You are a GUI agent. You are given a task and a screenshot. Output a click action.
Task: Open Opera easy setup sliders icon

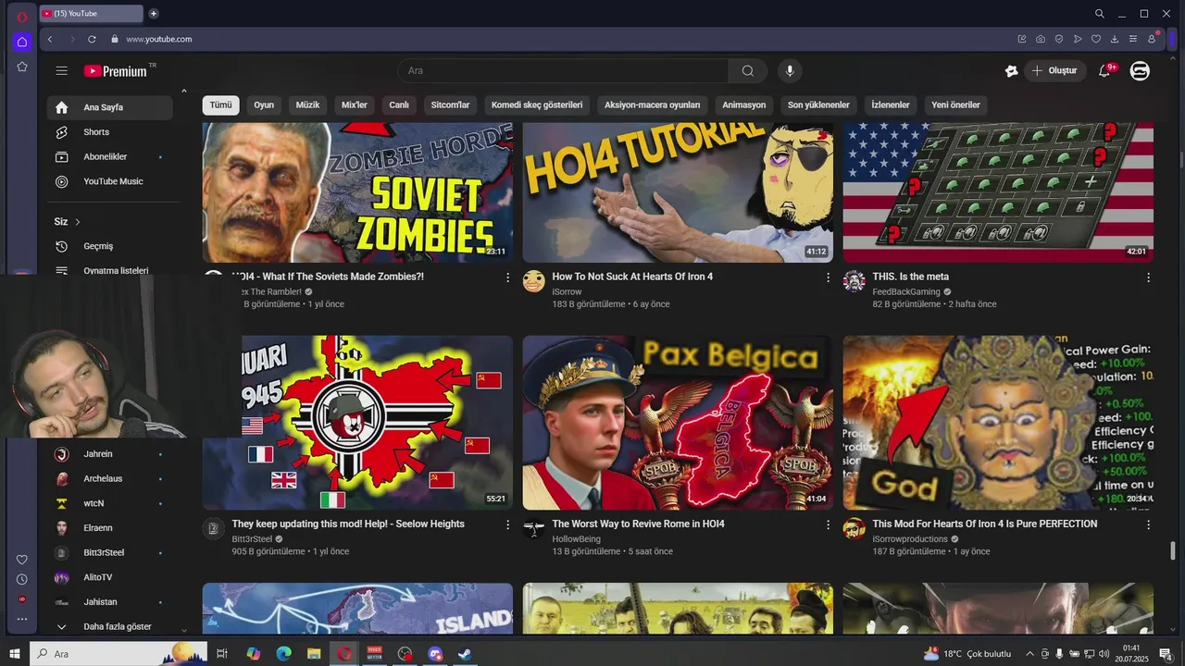pos(1133,39)
